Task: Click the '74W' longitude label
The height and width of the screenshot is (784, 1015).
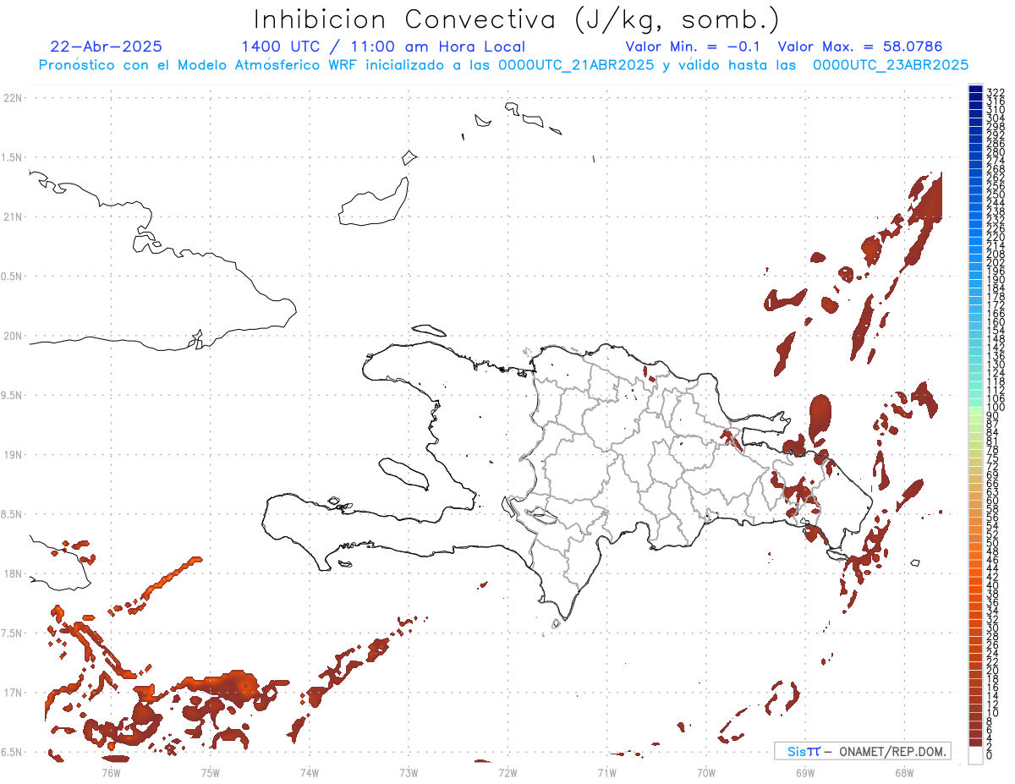Action: [310, 772]
